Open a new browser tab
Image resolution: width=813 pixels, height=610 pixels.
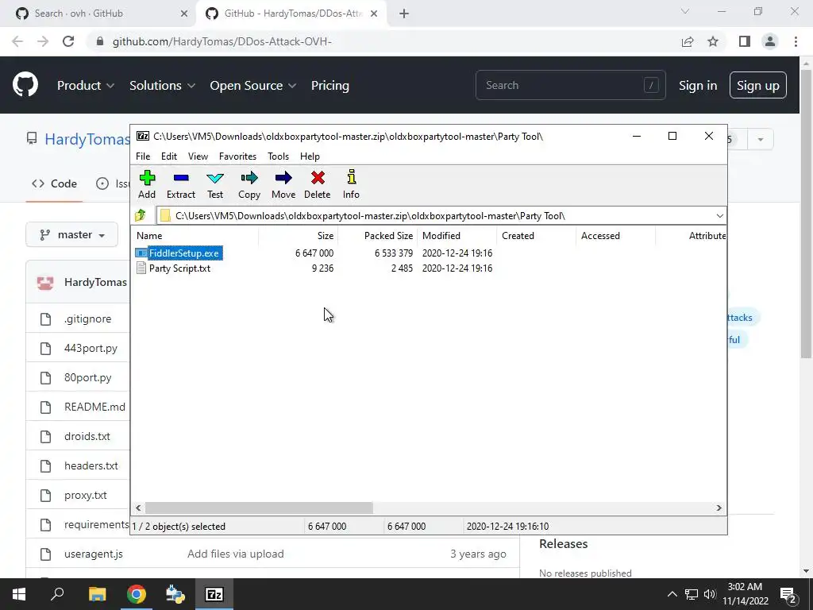click(x=404, y=14)
